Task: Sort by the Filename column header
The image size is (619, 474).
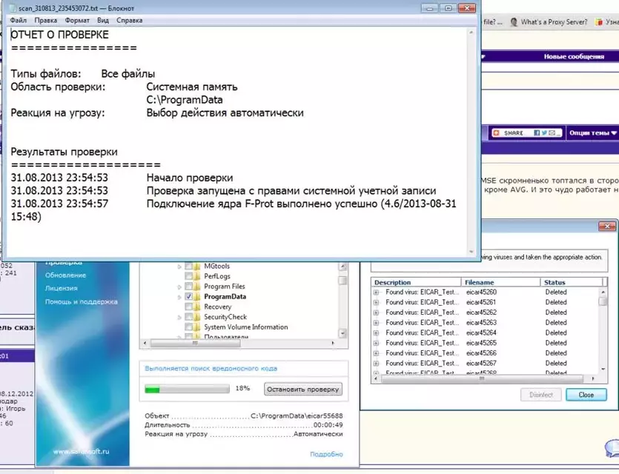Action: coord(500,282)
